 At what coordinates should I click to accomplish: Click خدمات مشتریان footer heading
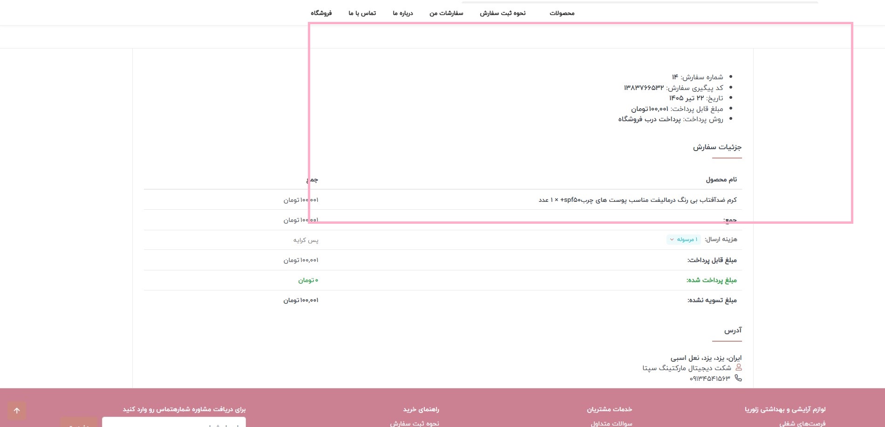(609, 409)
